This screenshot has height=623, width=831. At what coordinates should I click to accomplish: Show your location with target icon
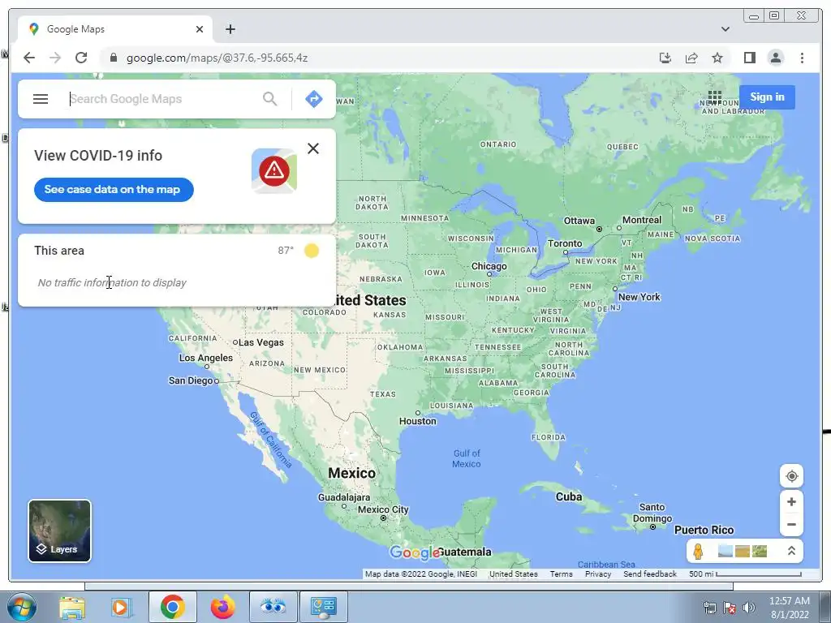click(x=791, y=475)
